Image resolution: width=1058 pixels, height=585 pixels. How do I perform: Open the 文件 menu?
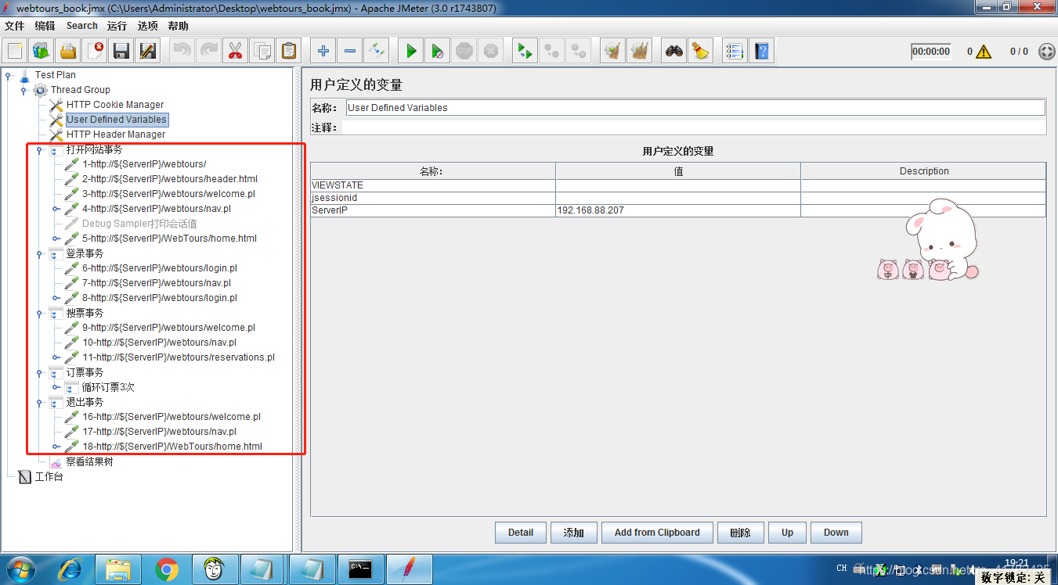click(x=14, y=26)
